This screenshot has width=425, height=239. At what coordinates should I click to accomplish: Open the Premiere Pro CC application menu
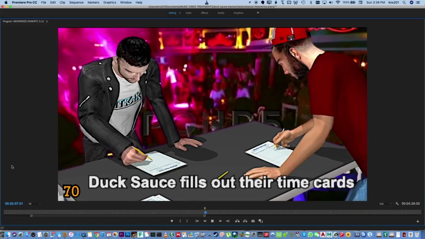25,2
